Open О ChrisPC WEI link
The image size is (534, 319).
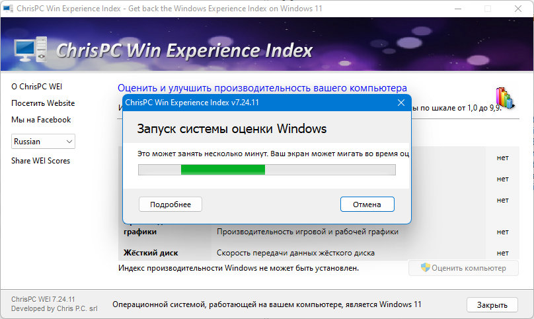coord(37,86)
